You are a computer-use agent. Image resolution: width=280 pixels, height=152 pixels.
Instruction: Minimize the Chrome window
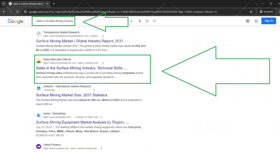(262, 4)
